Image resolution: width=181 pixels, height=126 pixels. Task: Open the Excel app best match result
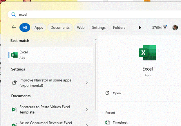tap(51, 55)
